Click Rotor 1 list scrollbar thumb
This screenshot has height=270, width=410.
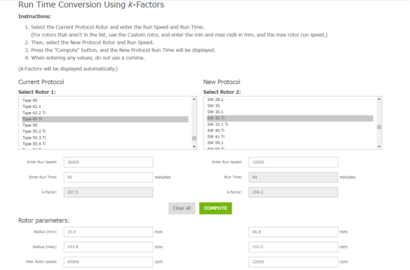(x=194, y=138)
